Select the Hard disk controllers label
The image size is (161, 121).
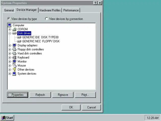30,53
